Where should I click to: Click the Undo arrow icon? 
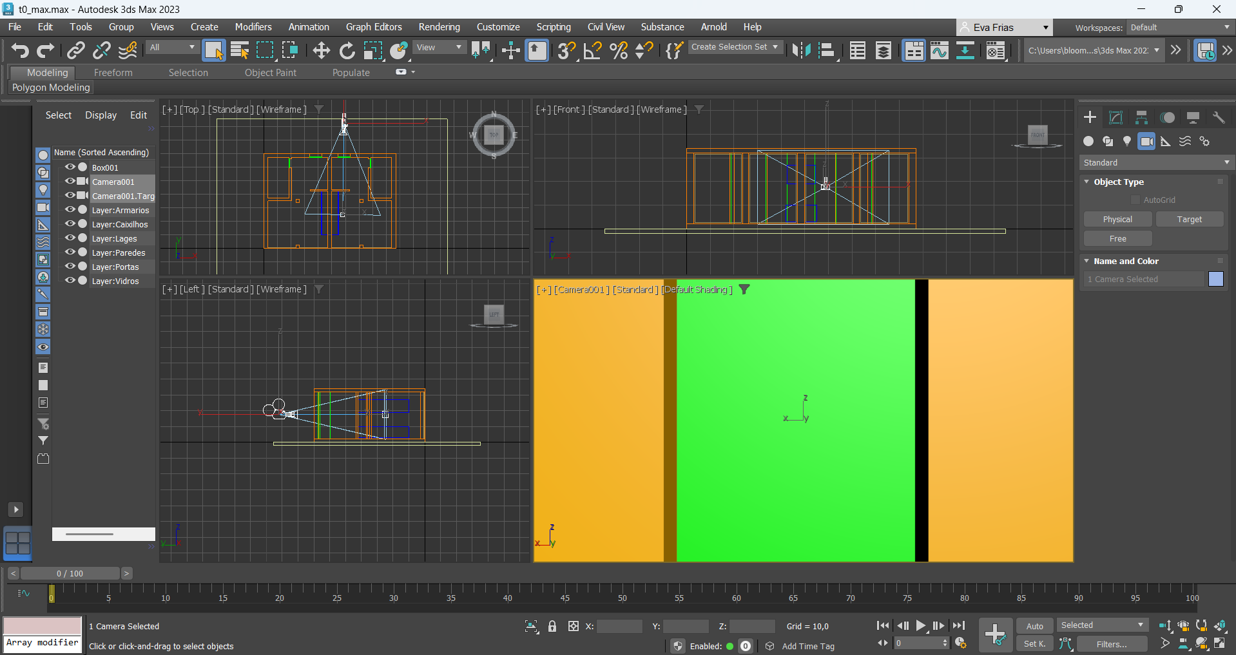tap(20, 50)
